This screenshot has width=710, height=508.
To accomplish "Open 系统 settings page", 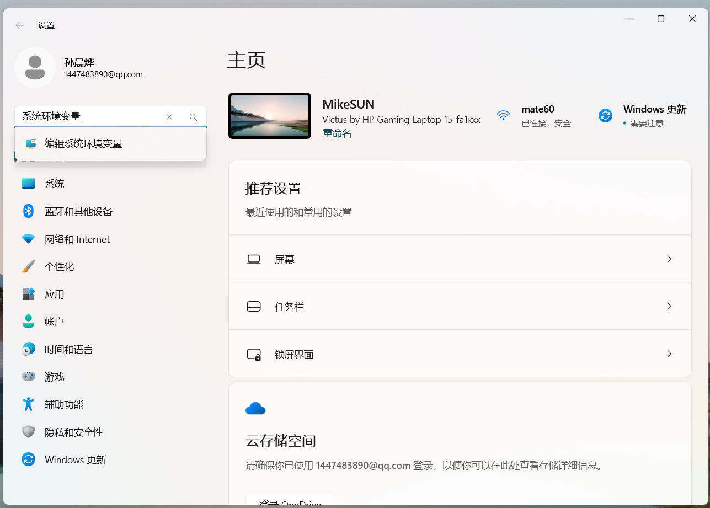I will [x=110, y=184].
